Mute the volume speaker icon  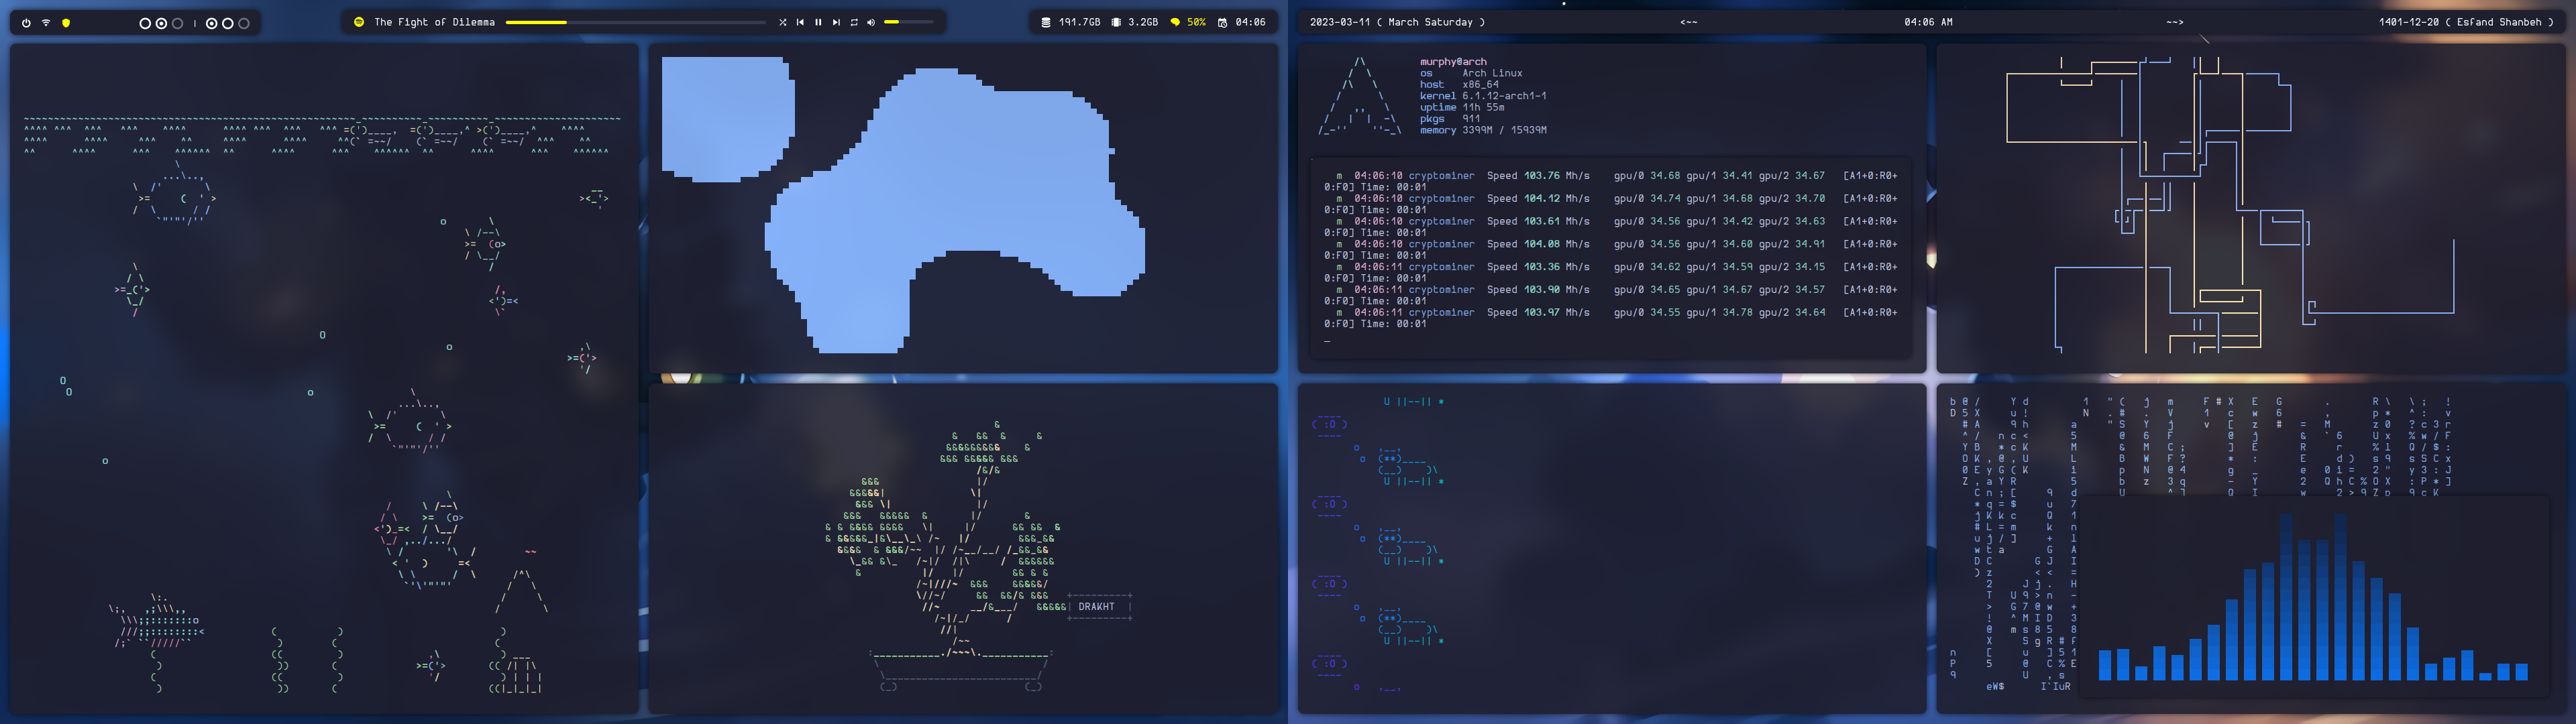pos(871,22)
